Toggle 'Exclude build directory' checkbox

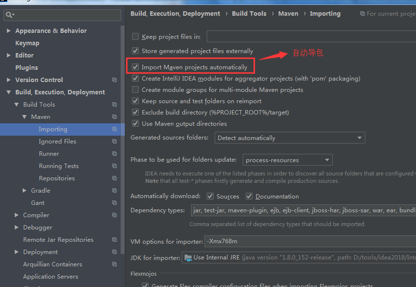click(135, 112)
